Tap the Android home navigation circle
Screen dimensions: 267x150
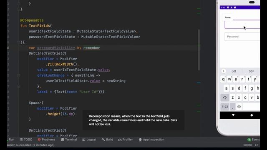[x=252, y=115]
